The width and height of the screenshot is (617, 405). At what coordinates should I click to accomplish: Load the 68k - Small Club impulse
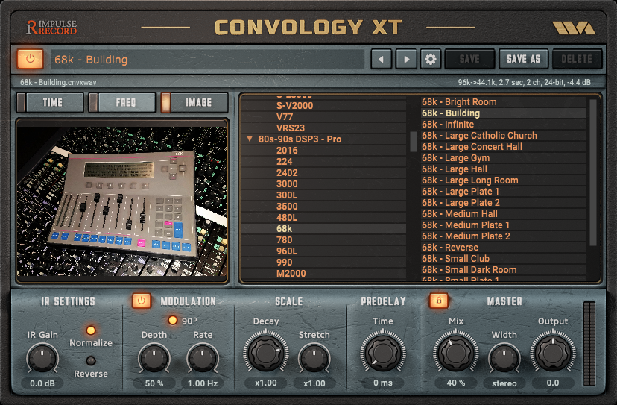coord(503,259)
